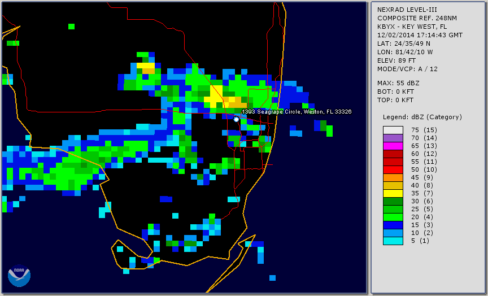Click the 'NEXRAD LEVEL-III' title text
The image size is (488, 296).
407,10
